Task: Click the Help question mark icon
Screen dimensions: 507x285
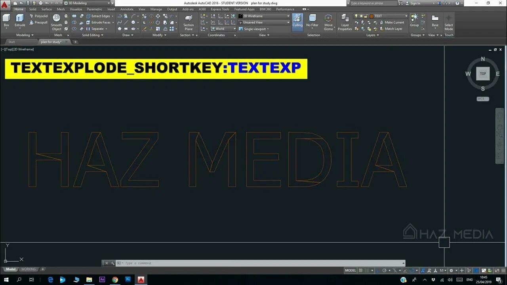Action: click(457, 3)
